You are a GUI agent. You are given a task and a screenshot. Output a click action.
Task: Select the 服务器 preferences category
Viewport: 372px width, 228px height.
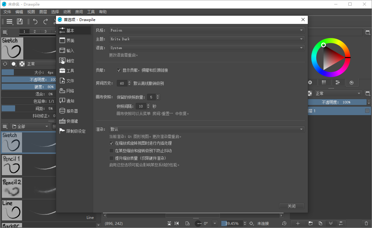click(75, 111)
